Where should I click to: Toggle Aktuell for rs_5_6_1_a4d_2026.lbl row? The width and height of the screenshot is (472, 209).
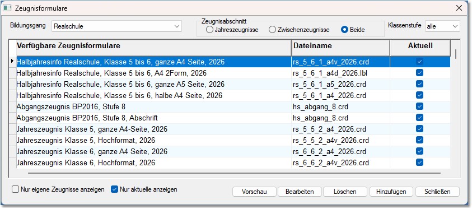pos(419,73)
